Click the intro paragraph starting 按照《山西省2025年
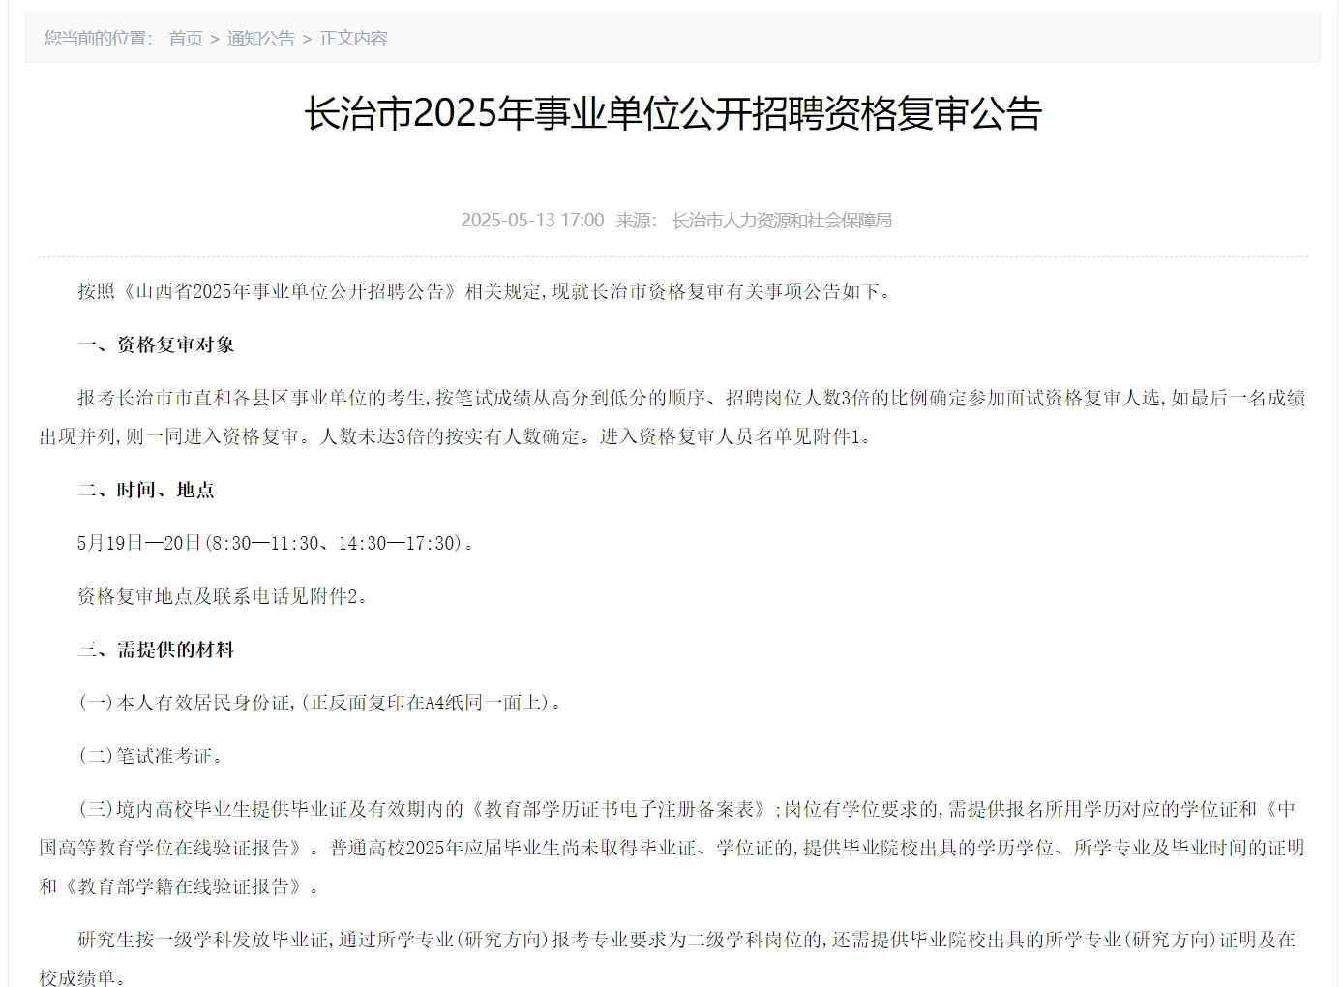 click(x=485, y=292)
